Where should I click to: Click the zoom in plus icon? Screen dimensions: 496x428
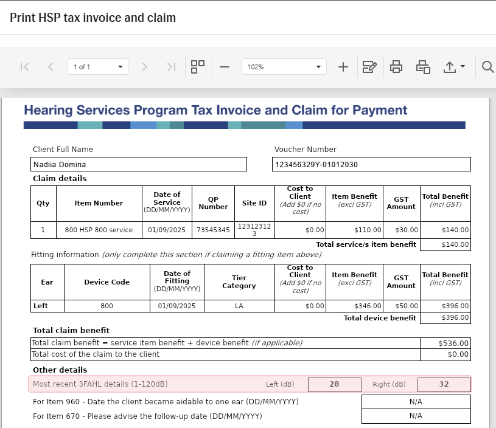(x=343, y=67)
